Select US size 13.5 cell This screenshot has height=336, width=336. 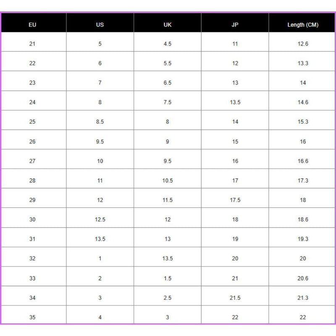point(100,239)
